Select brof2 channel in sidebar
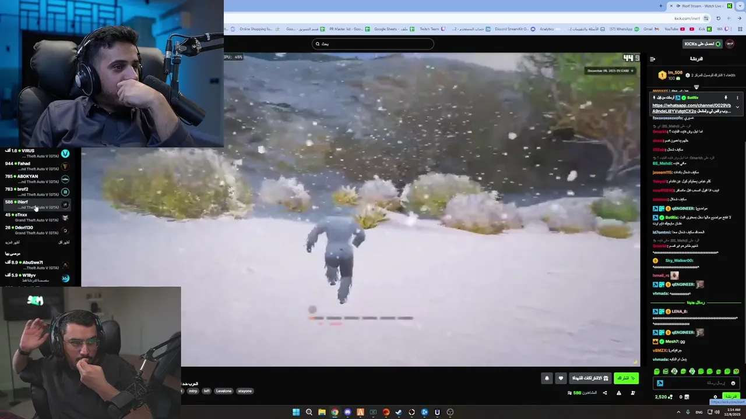Image resolution: width=746 pixels, height=419 pixels. click(x=36, y=192)
